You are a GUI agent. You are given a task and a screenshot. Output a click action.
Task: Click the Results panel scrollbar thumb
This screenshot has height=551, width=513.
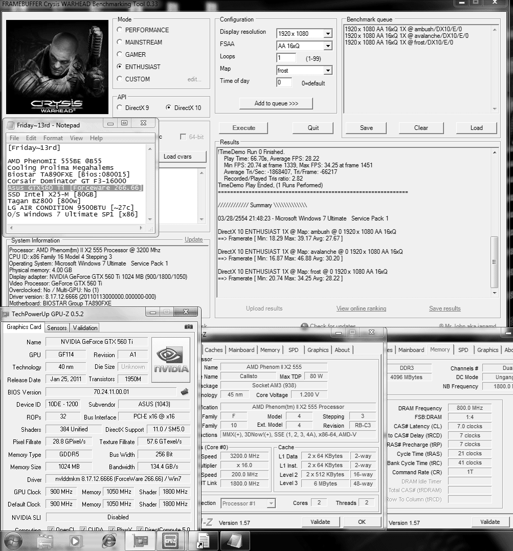coord(495,262)
